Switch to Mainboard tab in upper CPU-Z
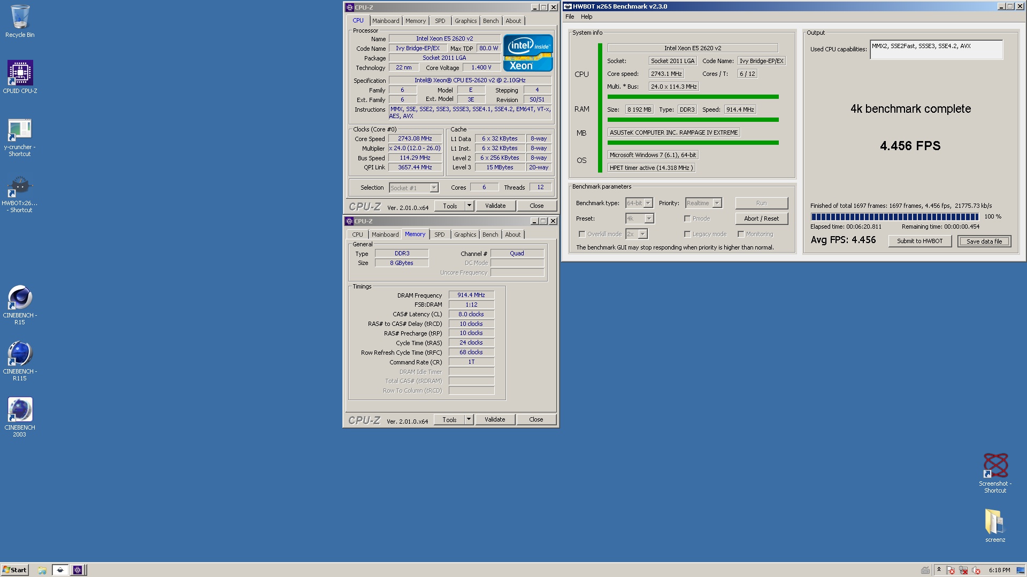 (x=386, y=21)
